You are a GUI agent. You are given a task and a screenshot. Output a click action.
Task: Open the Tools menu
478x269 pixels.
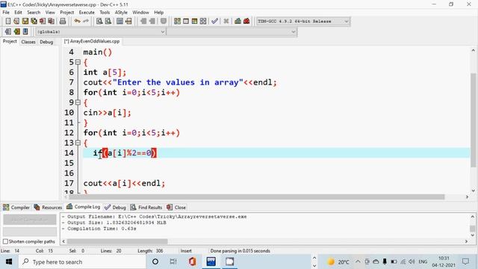coord(105,12)
